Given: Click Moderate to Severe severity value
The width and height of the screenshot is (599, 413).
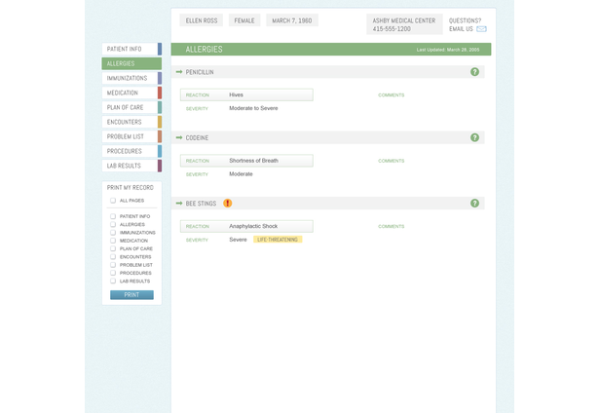Looking at the screenshot, I should [x=253, y=108].
